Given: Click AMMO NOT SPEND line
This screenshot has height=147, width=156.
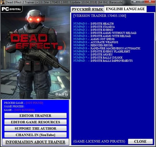Looking at the screenshot, I should 94,39.
